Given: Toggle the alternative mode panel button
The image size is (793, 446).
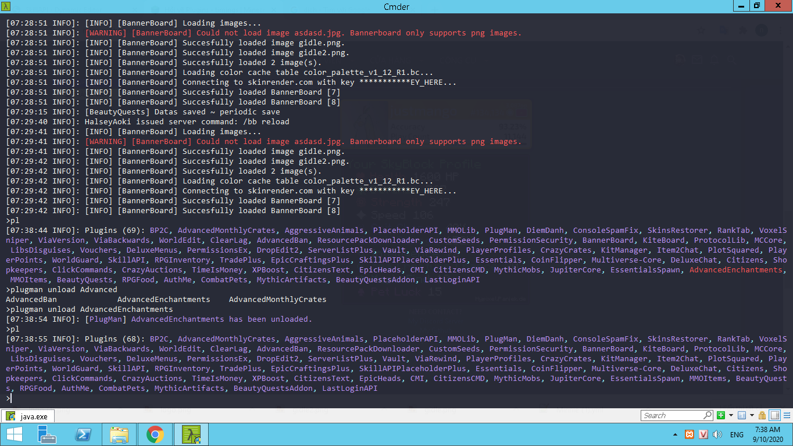Looking at the screenshot, I should [774, 415].
